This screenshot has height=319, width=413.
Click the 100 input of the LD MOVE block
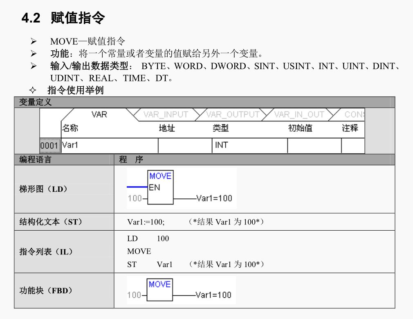(x=134, y=198)
